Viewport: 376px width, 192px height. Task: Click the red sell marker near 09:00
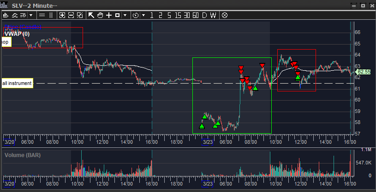tap(262, 65)
